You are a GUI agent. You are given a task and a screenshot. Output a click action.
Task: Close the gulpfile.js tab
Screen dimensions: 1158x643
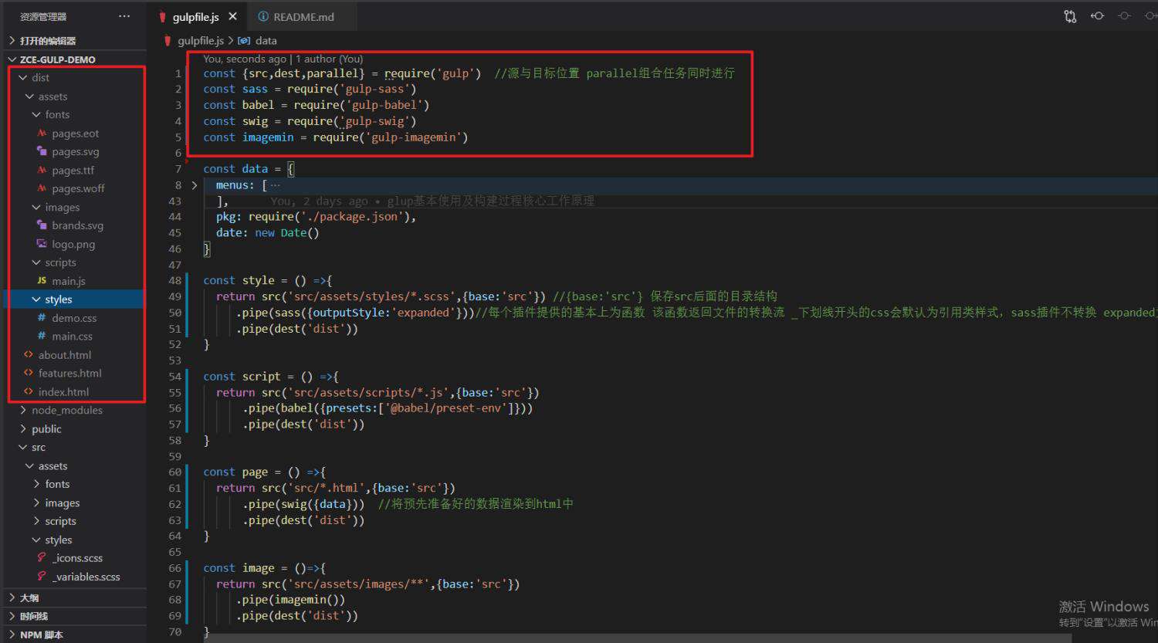pos(232,16)
